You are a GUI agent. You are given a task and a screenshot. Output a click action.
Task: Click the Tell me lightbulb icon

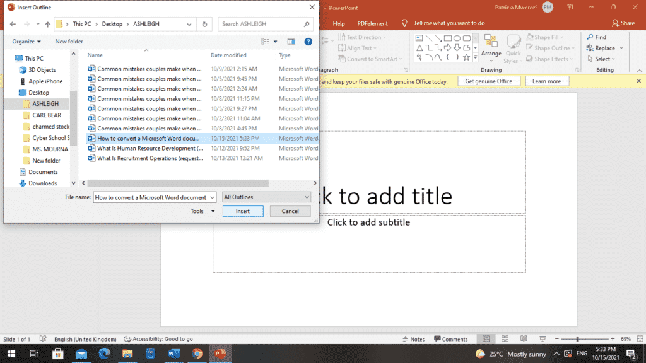click(x=404, y=23)
